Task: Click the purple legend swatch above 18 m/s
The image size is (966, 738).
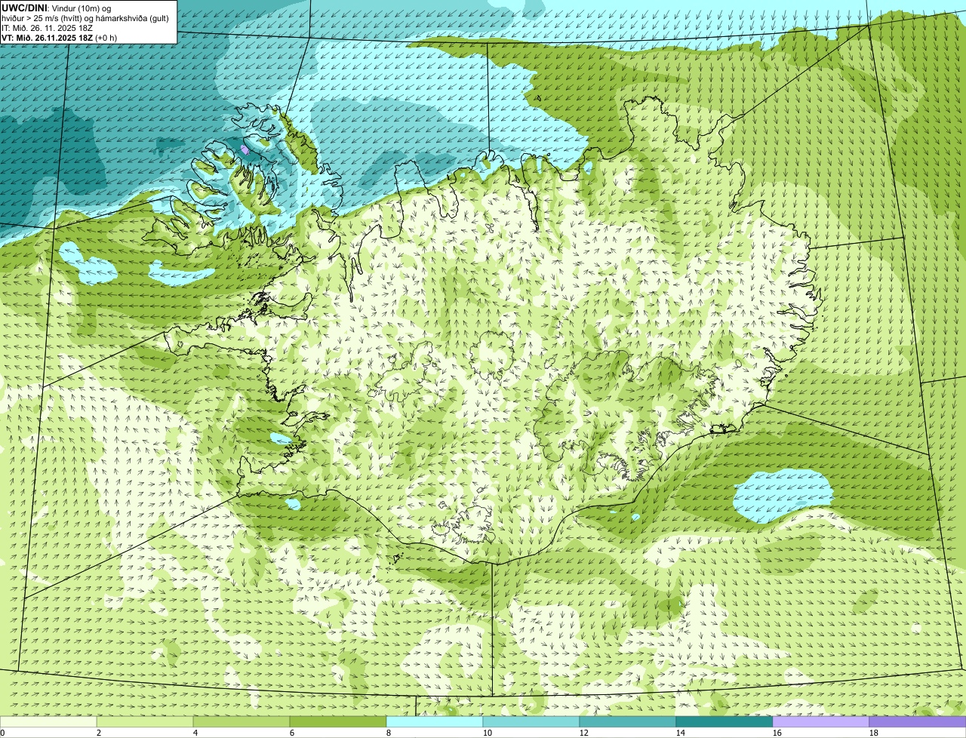Action: point(918,721)
